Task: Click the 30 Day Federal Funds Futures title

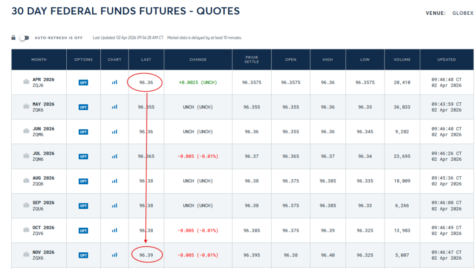Action: pos(126,11)
